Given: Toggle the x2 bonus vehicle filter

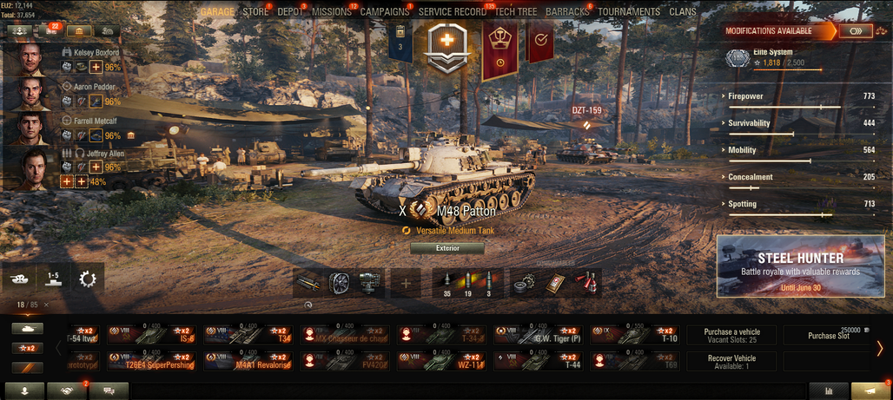Looking at the screenshot, I should (27, 348).
